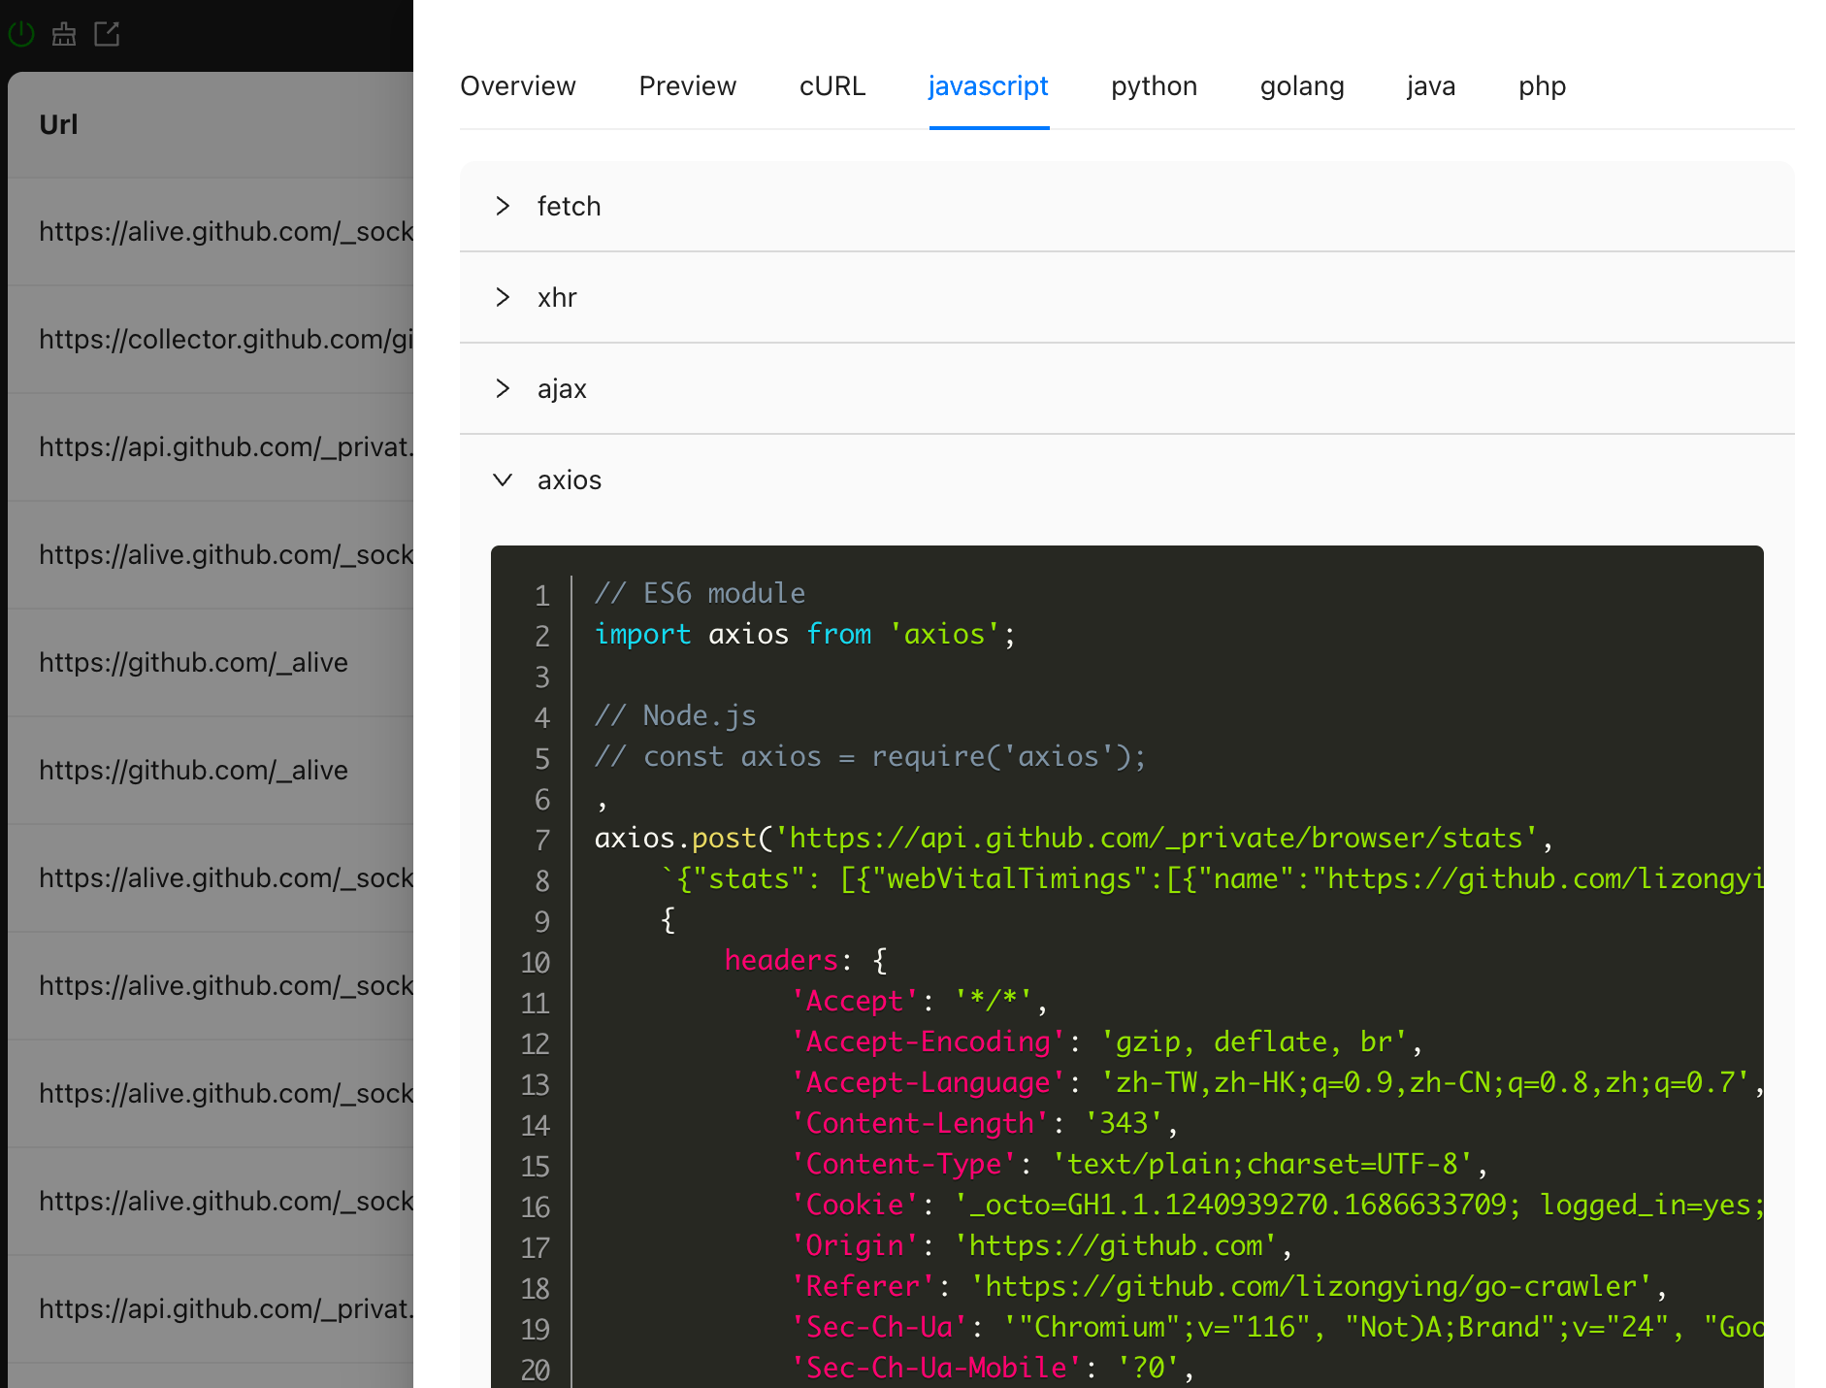This screenshot has width=1826, height=1388.
Task: Select the collector.github.com request row
Action: click(211, 339)
